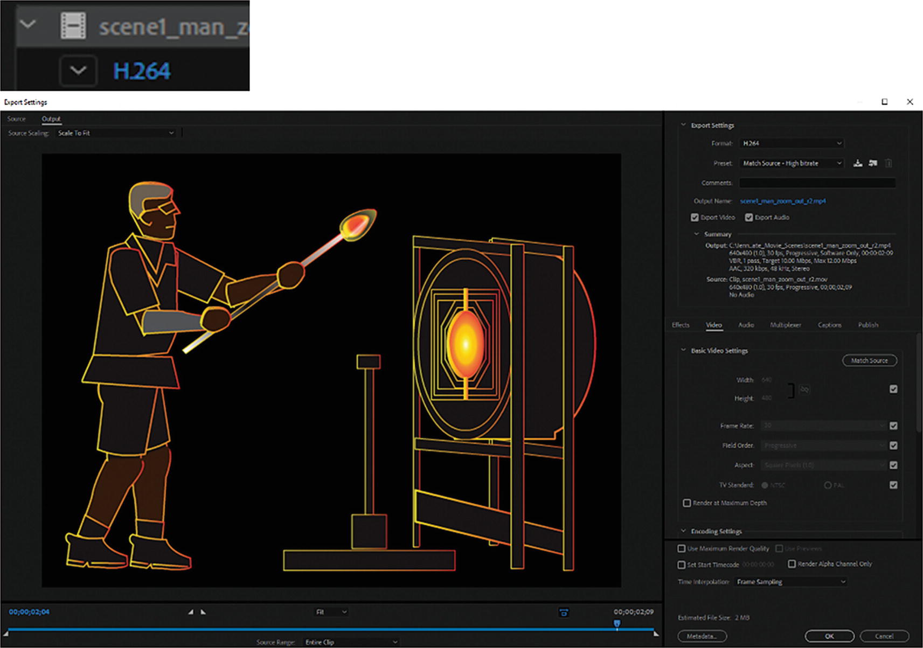
Task: Click the filmstrip icon beside scene1_man clip
Action: tap(73, 25)
